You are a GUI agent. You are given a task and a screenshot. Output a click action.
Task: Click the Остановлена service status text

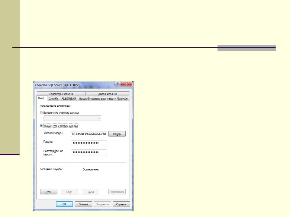pos(90,169)
